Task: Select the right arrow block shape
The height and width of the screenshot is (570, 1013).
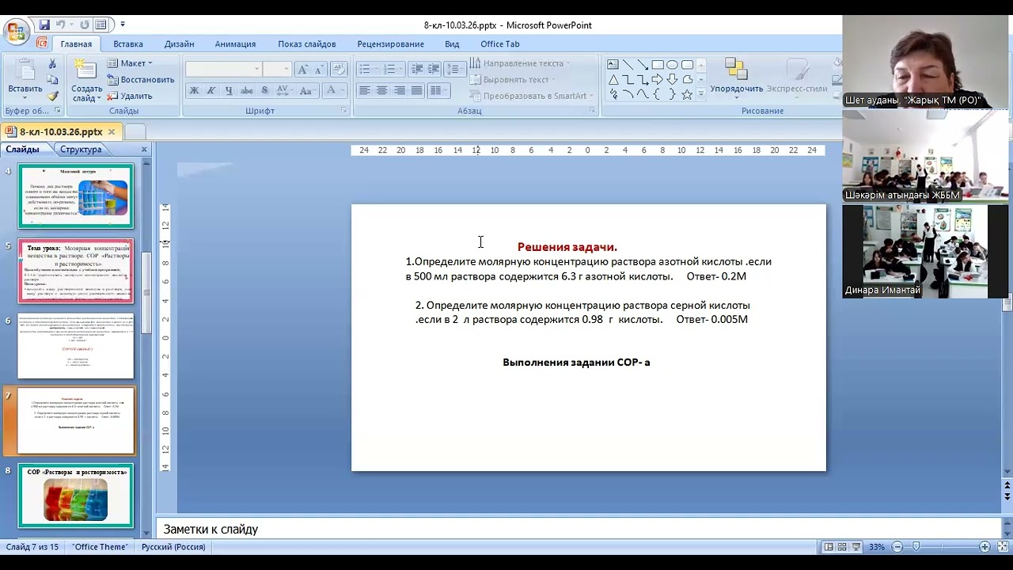Action: 658,79
